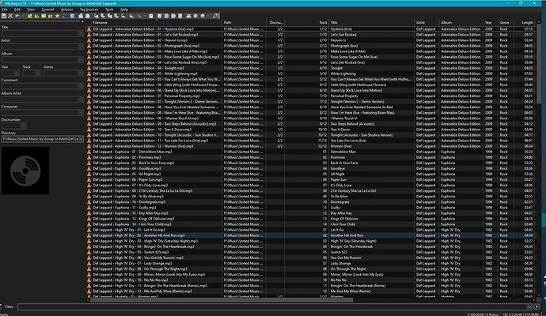
Task: Click the Change directory green folder icon
Action: coord(30,16)
